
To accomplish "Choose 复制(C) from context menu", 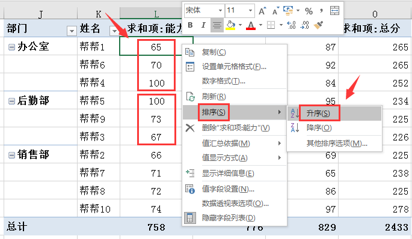I will 235,52.
